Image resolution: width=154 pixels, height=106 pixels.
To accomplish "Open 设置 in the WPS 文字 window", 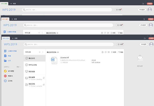I will [120, 44].
